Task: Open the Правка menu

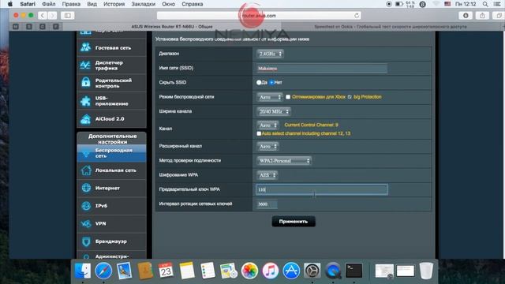Action: point(71,4)
